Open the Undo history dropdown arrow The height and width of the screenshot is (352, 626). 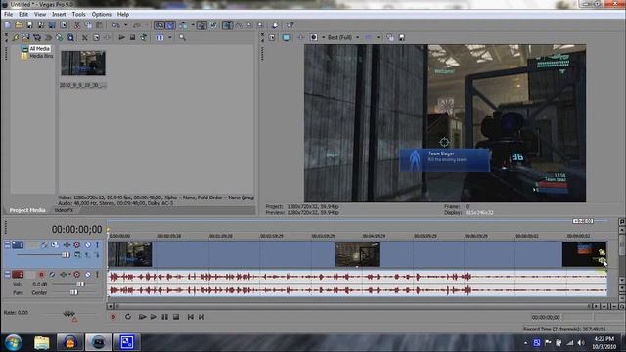click(x=125, y=25)
